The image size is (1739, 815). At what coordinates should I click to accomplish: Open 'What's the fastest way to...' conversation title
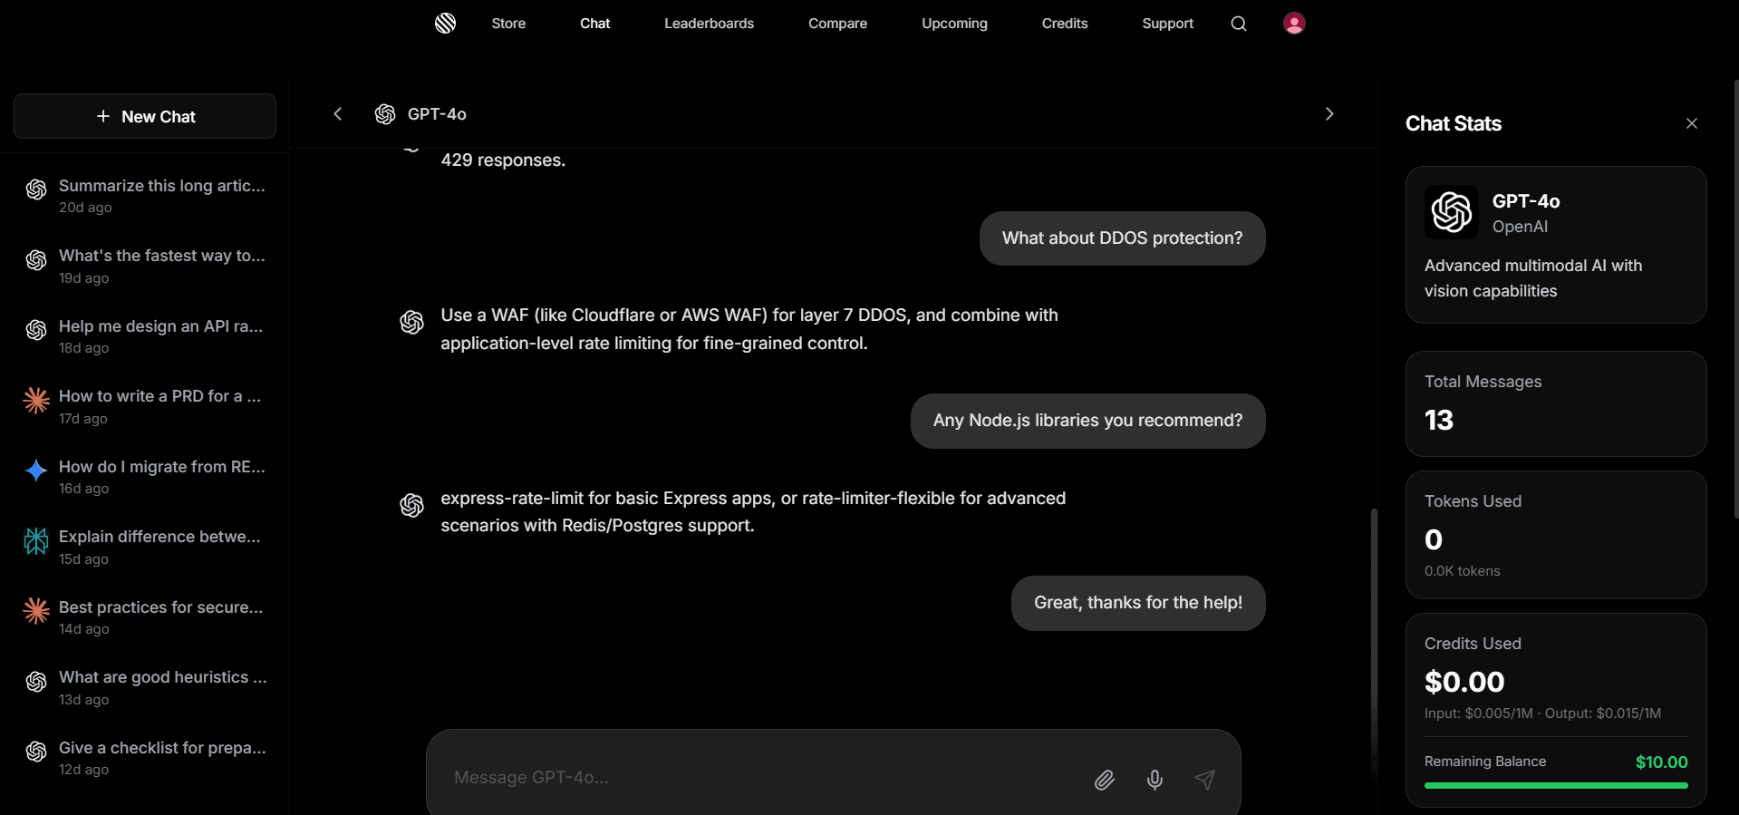(x=162, y=256)
